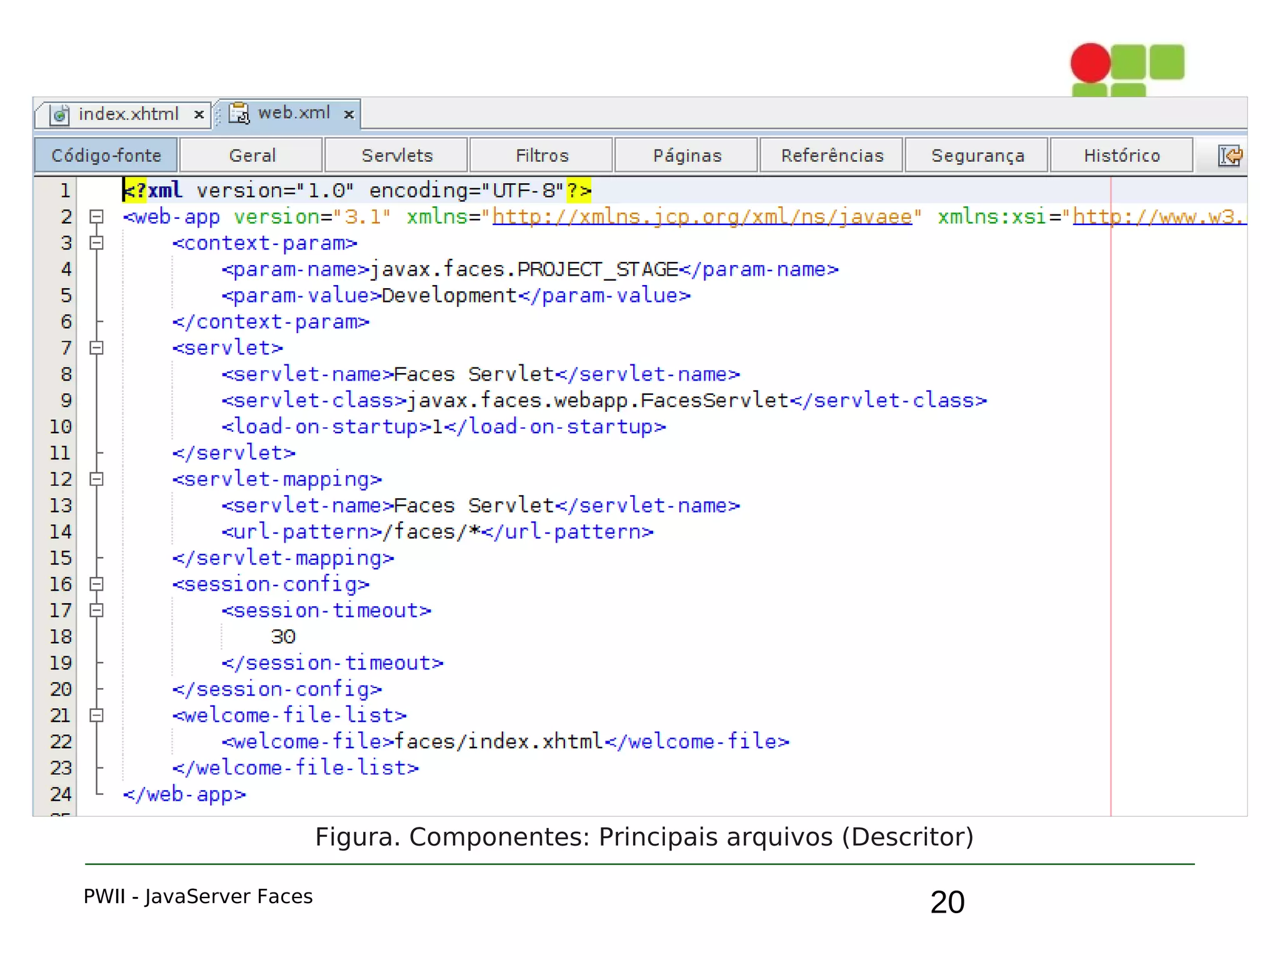This screenshot has width=1280, height=960.
Task: Collapse the welcome-file-list fold on line 21
Action: pyautogui.click(x=96, y=716)
